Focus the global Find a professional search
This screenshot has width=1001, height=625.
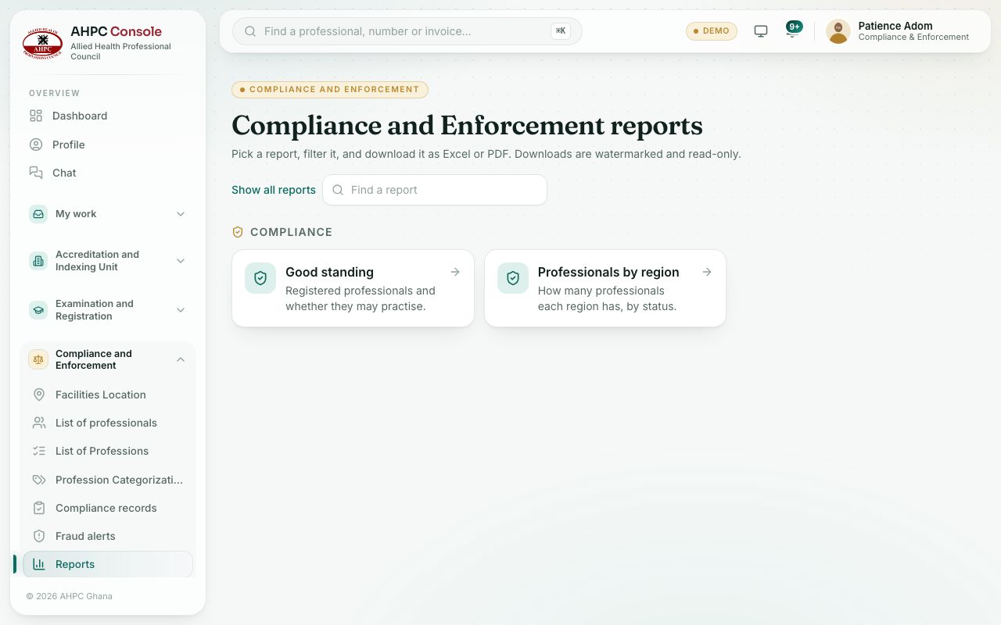[x=407, y=31]
